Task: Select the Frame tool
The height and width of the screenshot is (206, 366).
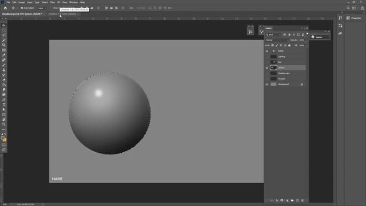Action: [4, 50]
